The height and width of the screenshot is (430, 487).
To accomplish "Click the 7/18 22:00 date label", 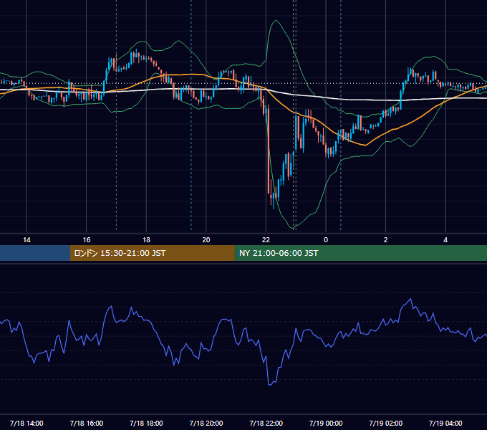I will (266, 423).
